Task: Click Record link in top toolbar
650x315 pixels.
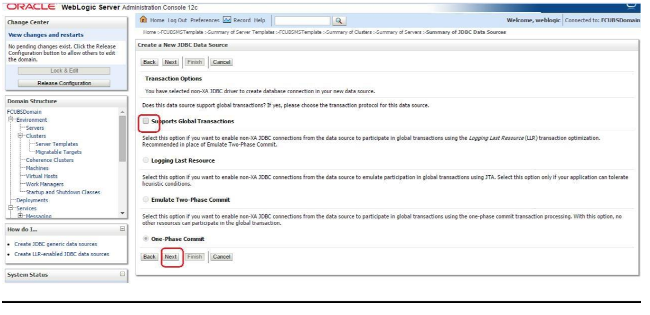Action: coord(242,20)
